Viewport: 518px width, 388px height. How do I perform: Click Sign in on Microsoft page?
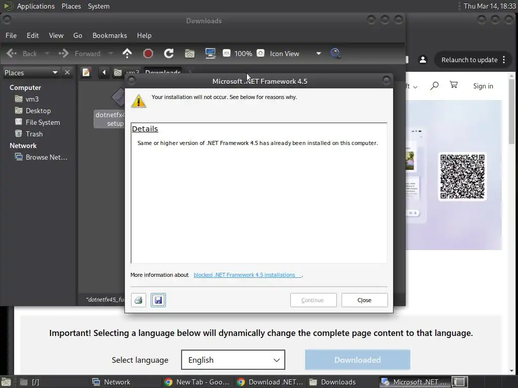point(483,86)
